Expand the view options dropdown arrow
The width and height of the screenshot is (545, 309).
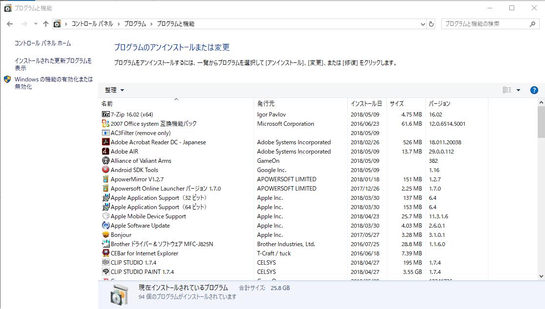(518, 90)
